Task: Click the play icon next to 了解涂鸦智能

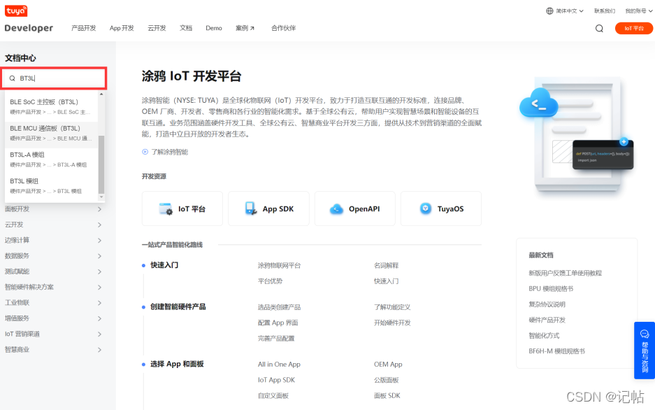Action: click(x=145, y=152)
